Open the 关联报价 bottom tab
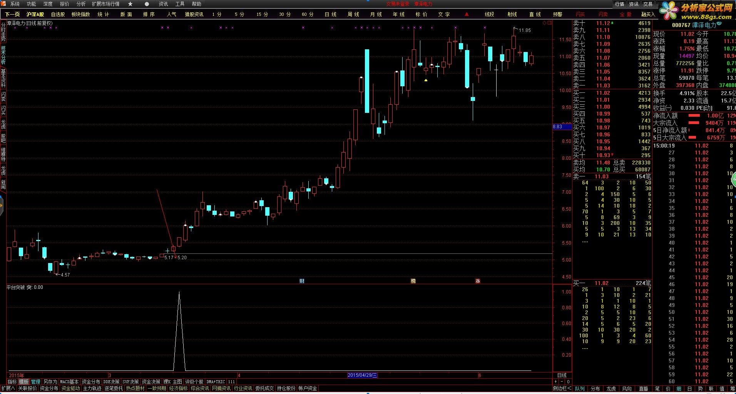Image resolution: width=736 pixels, height=394 pixels. click(27, 388)
